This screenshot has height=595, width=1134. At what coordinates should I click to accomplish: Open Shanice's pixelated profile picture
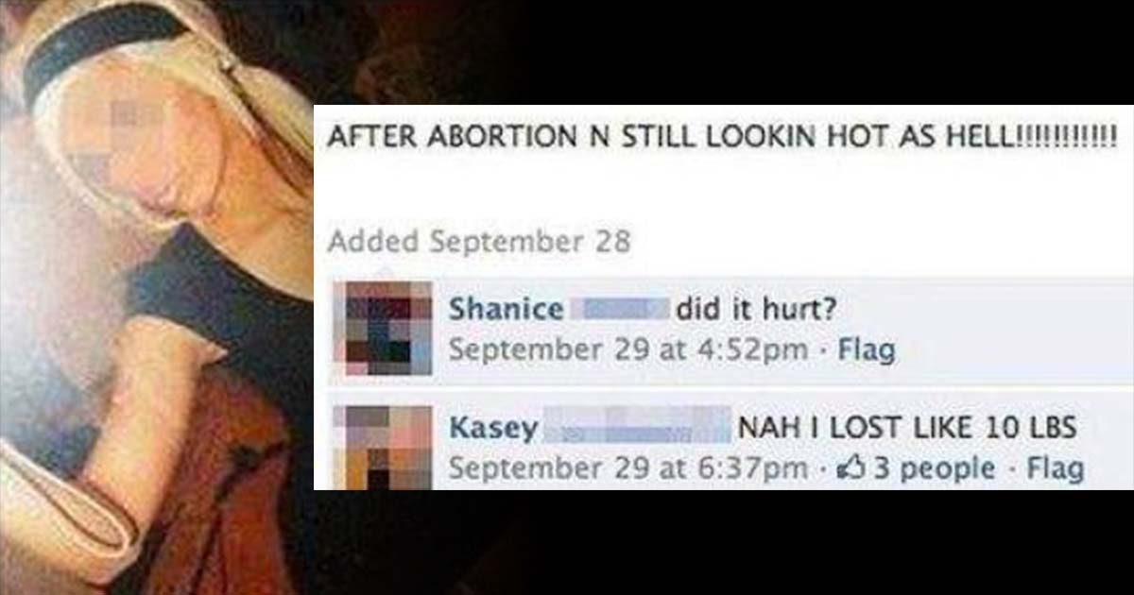[383, 330]
